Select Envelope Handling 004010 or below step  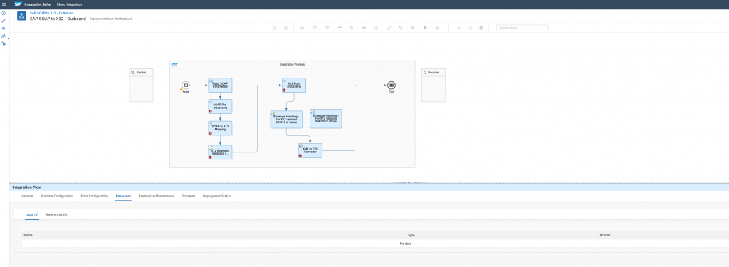pyautogui.click(x=286, y=119)
